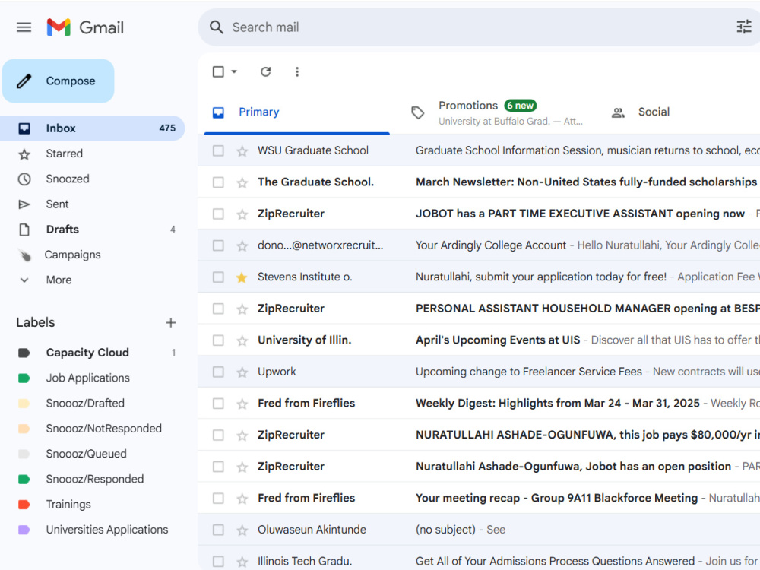Viewport: 760px width, 570px height.
Task: Open the Trainings red label
Action: point(68,504)
